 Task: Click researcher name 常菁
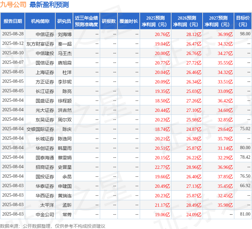click(67, 215)
